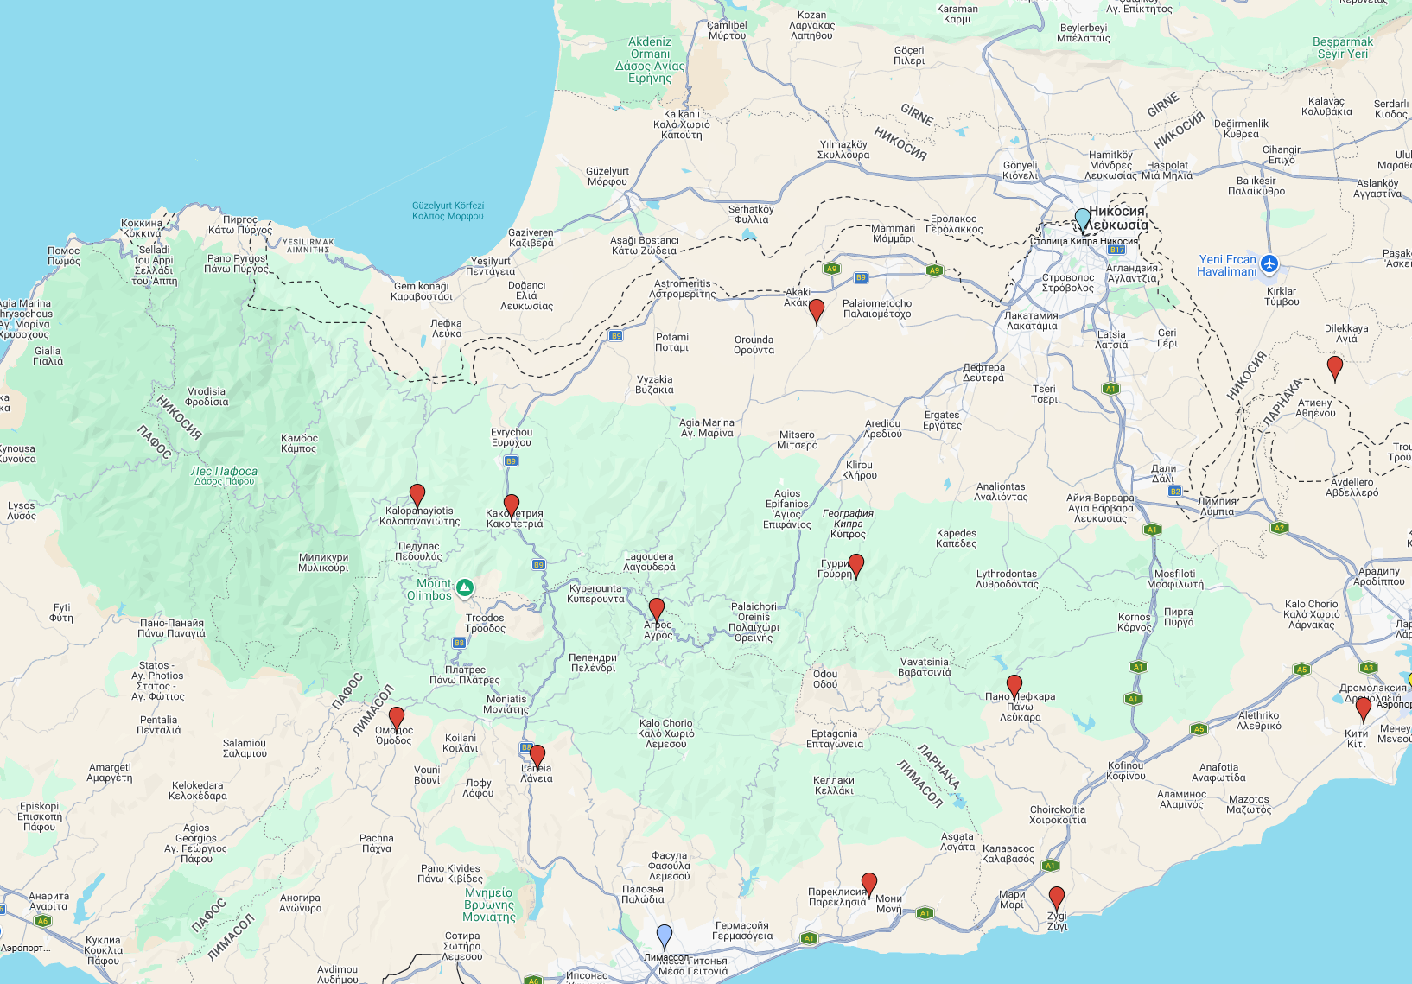The width and height of the screenshot is (1412, 984).
Task: Open the red pin at Laneia
Action: tap(537, 758)
